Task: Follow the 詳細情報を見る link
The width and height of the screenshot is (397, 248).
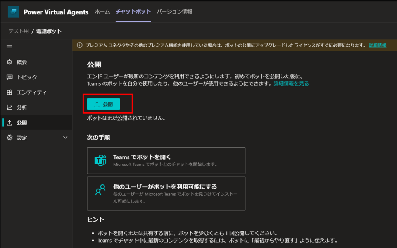Action: (x=291, y=84)
